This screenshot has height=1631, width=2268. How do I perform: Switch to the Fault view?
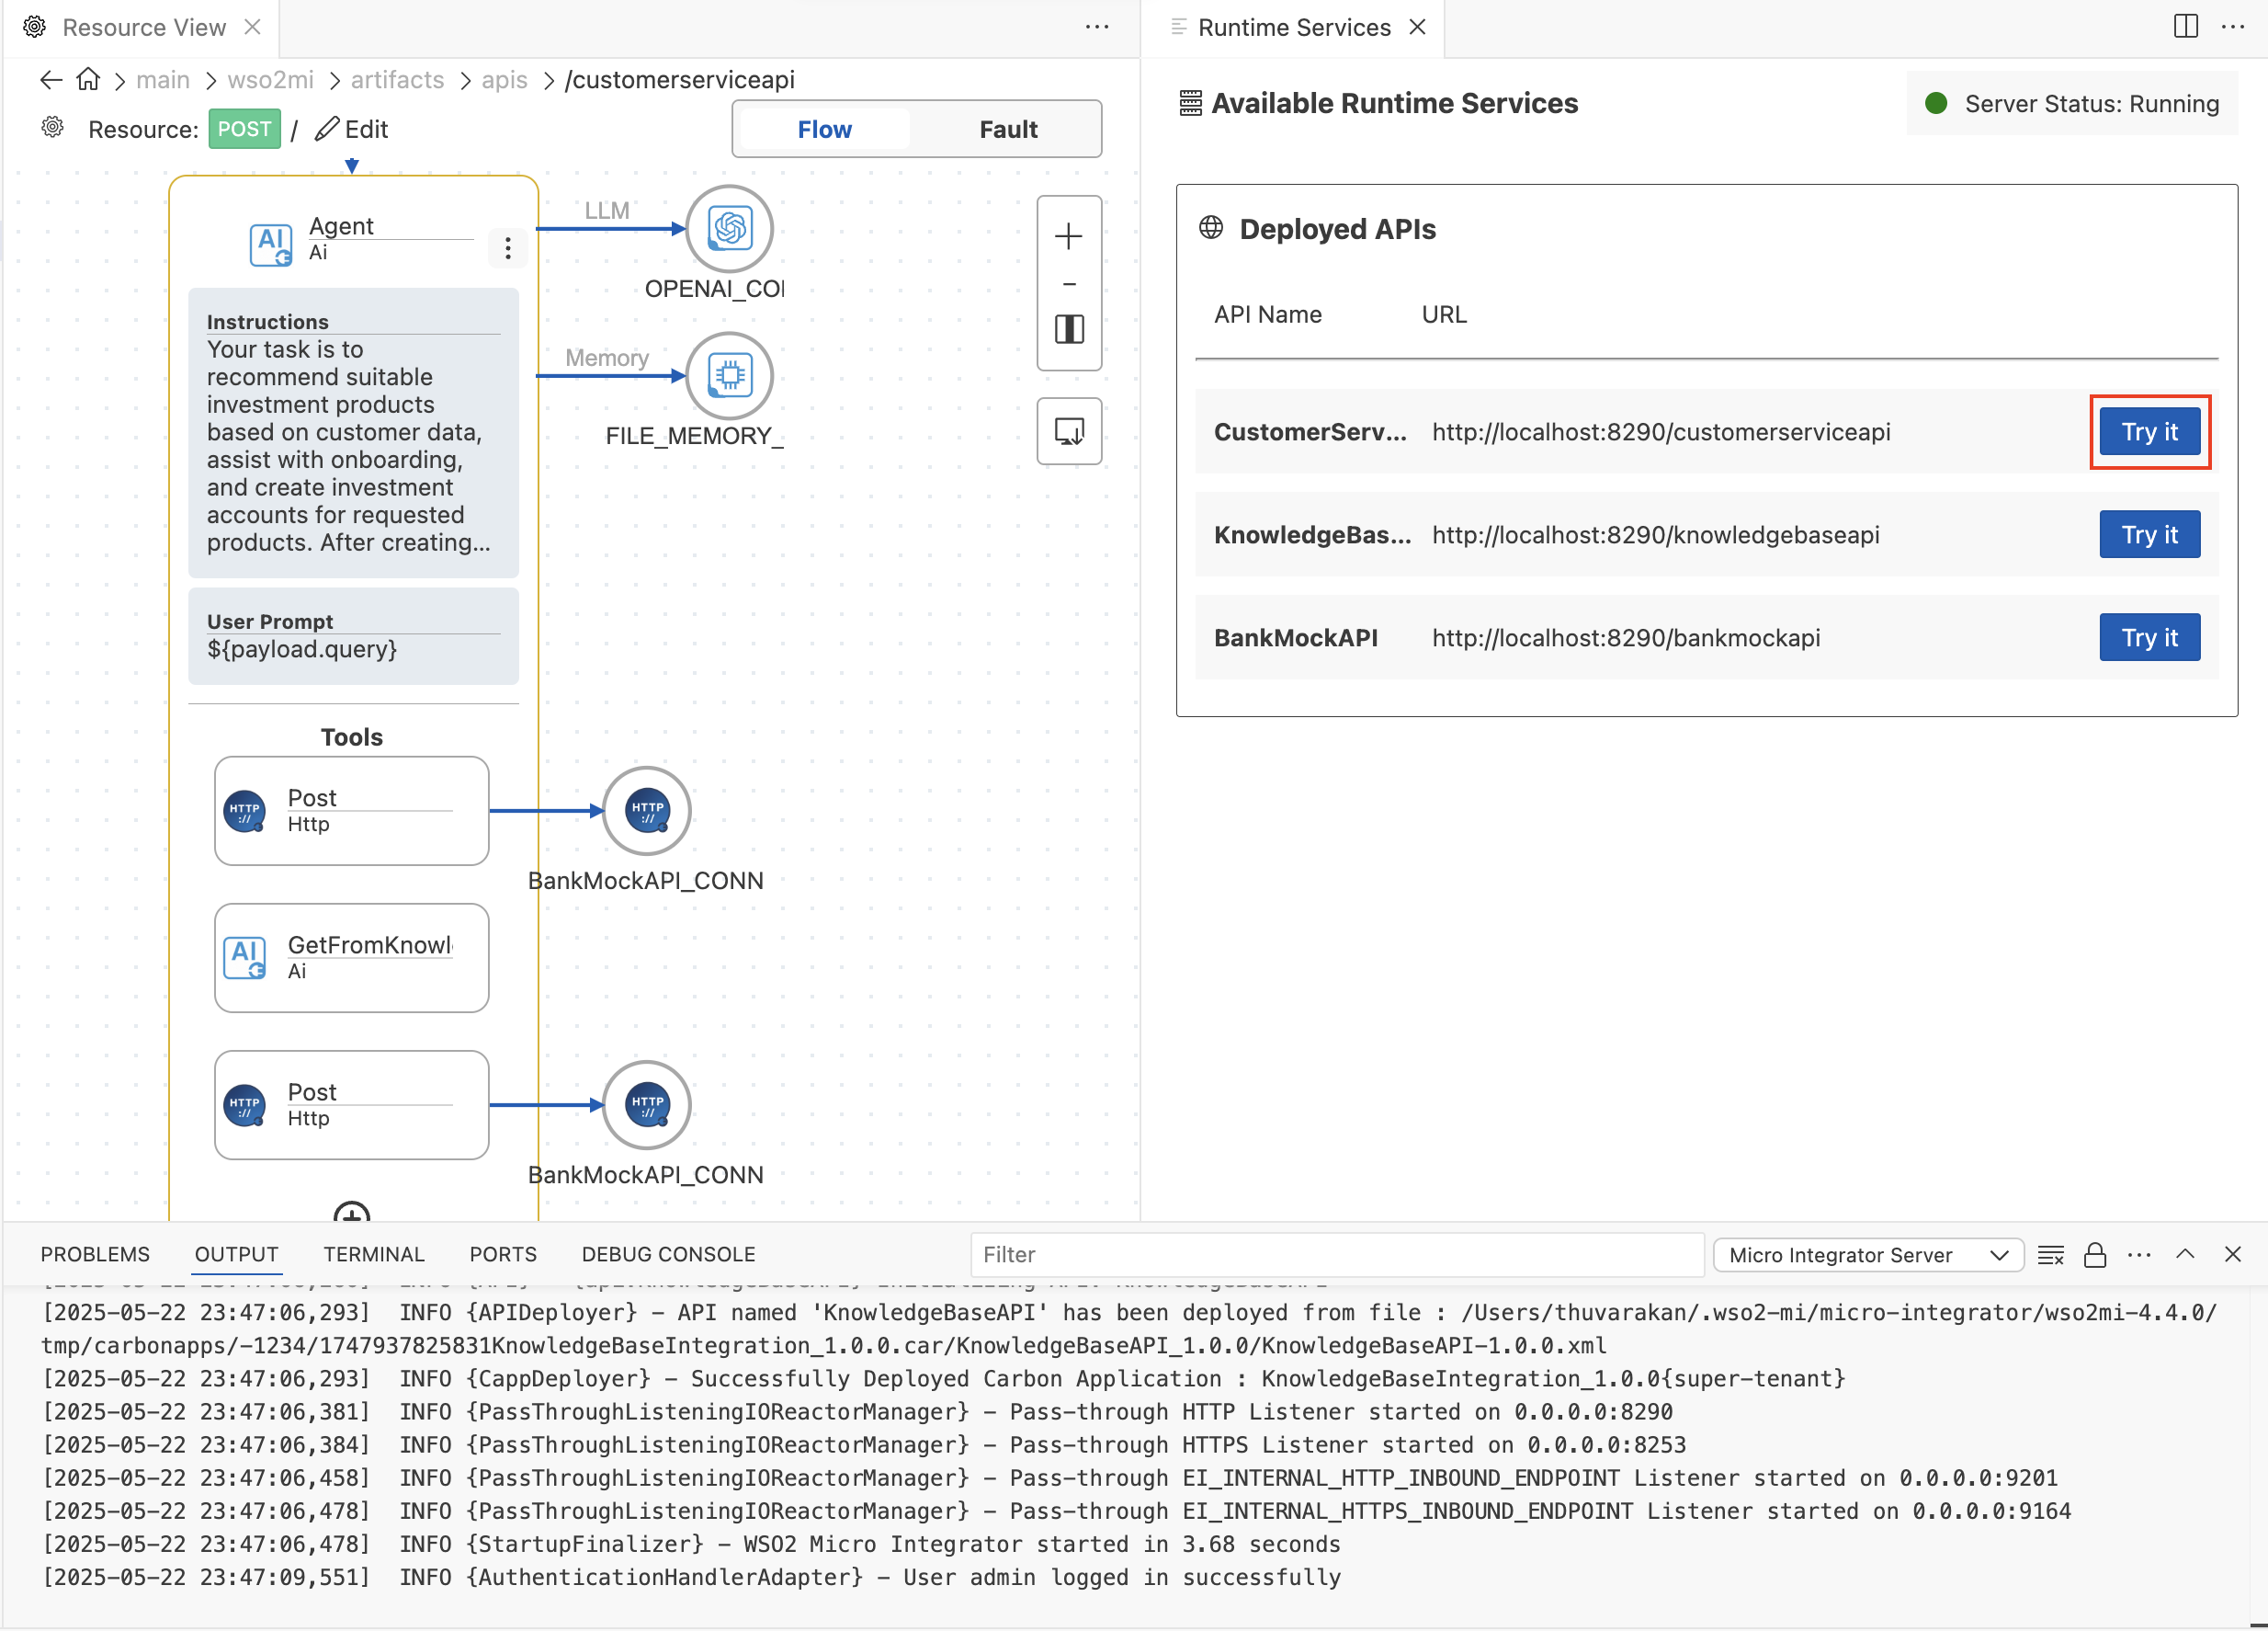[x=1008, y=129]
